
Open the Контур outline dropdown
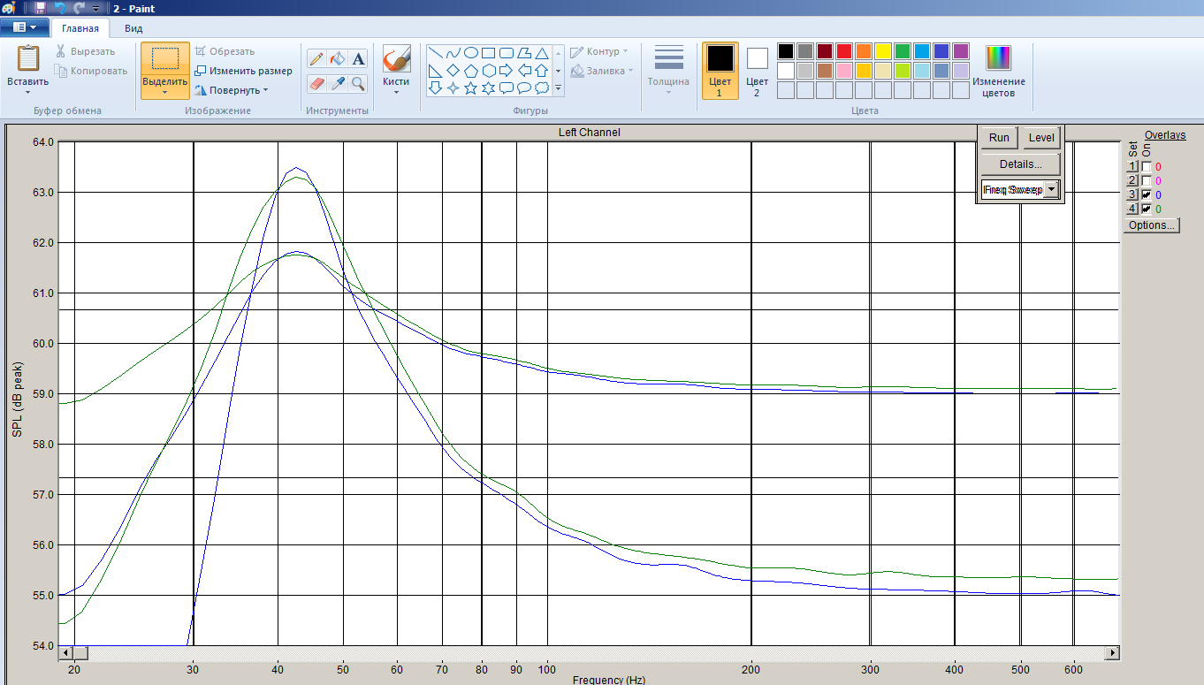tap(599, 51)
